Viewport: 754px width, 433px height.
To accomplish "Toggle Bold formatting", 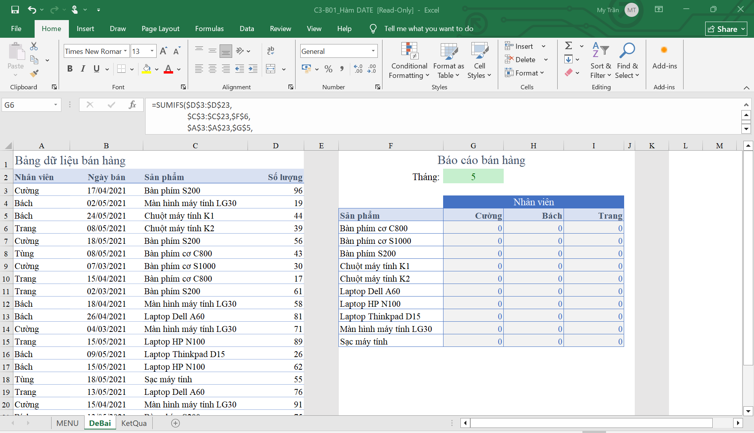I will (70, 69).
